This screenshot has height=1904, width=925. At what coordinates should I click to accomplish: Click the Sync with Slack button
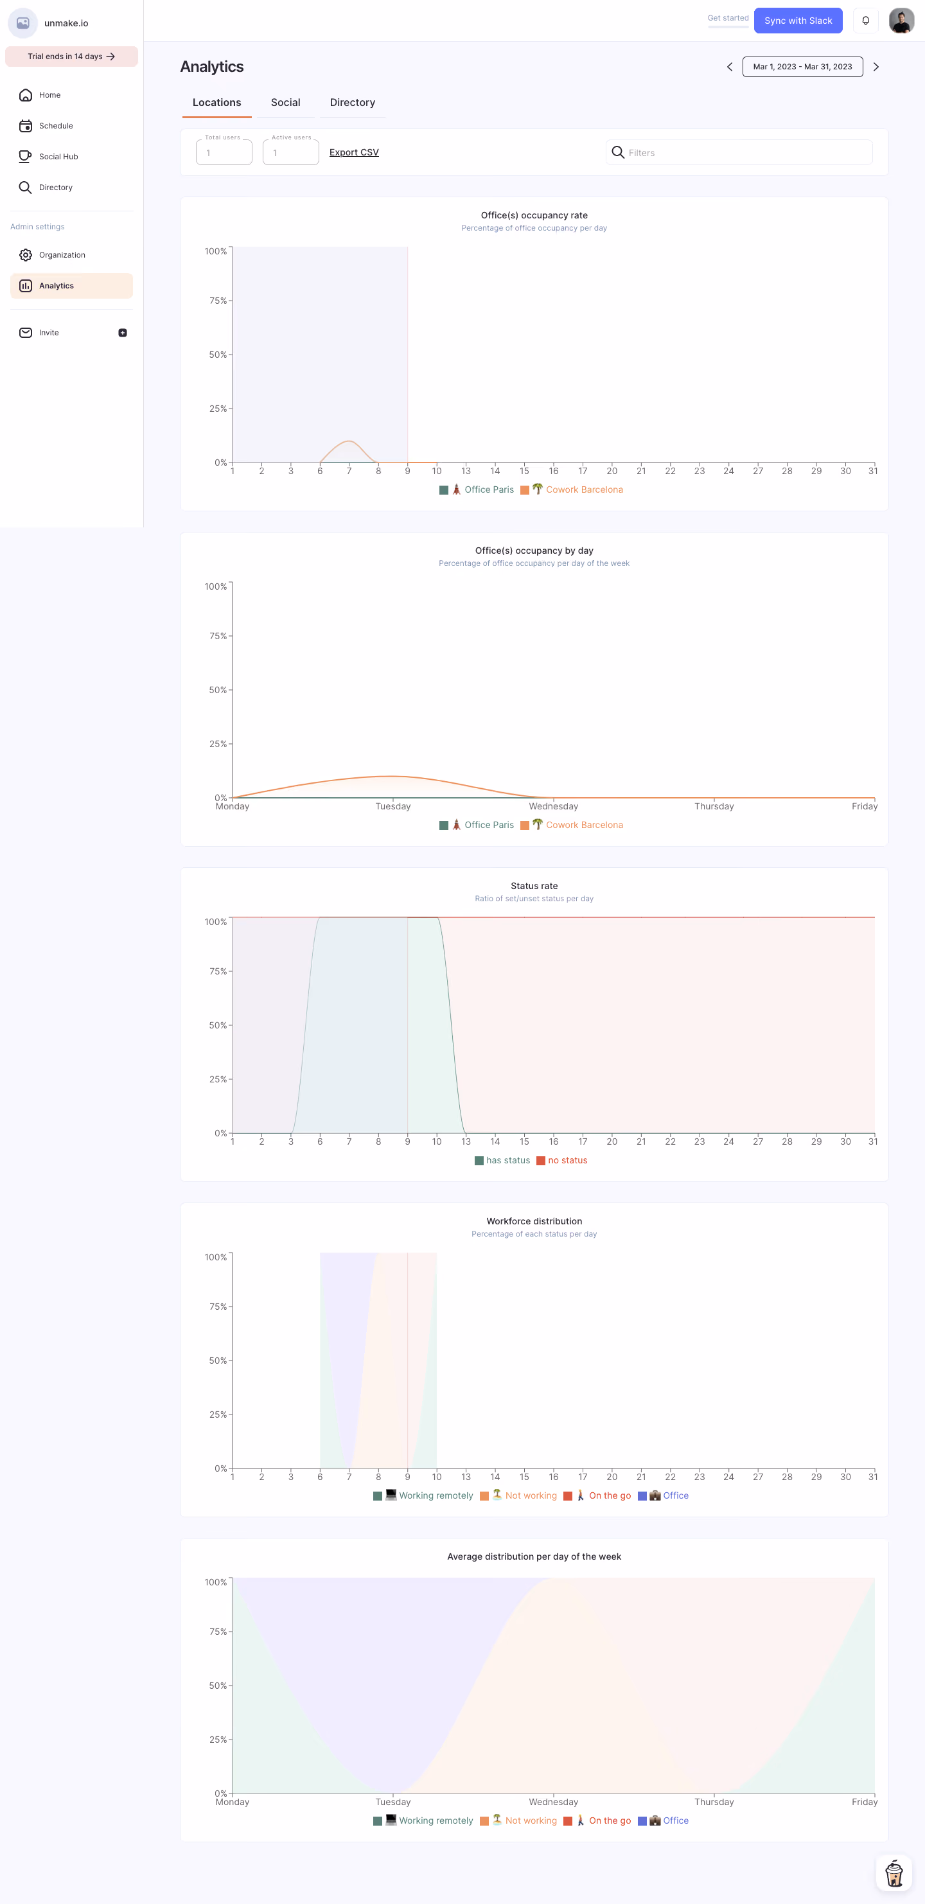[x=798, y=21]
